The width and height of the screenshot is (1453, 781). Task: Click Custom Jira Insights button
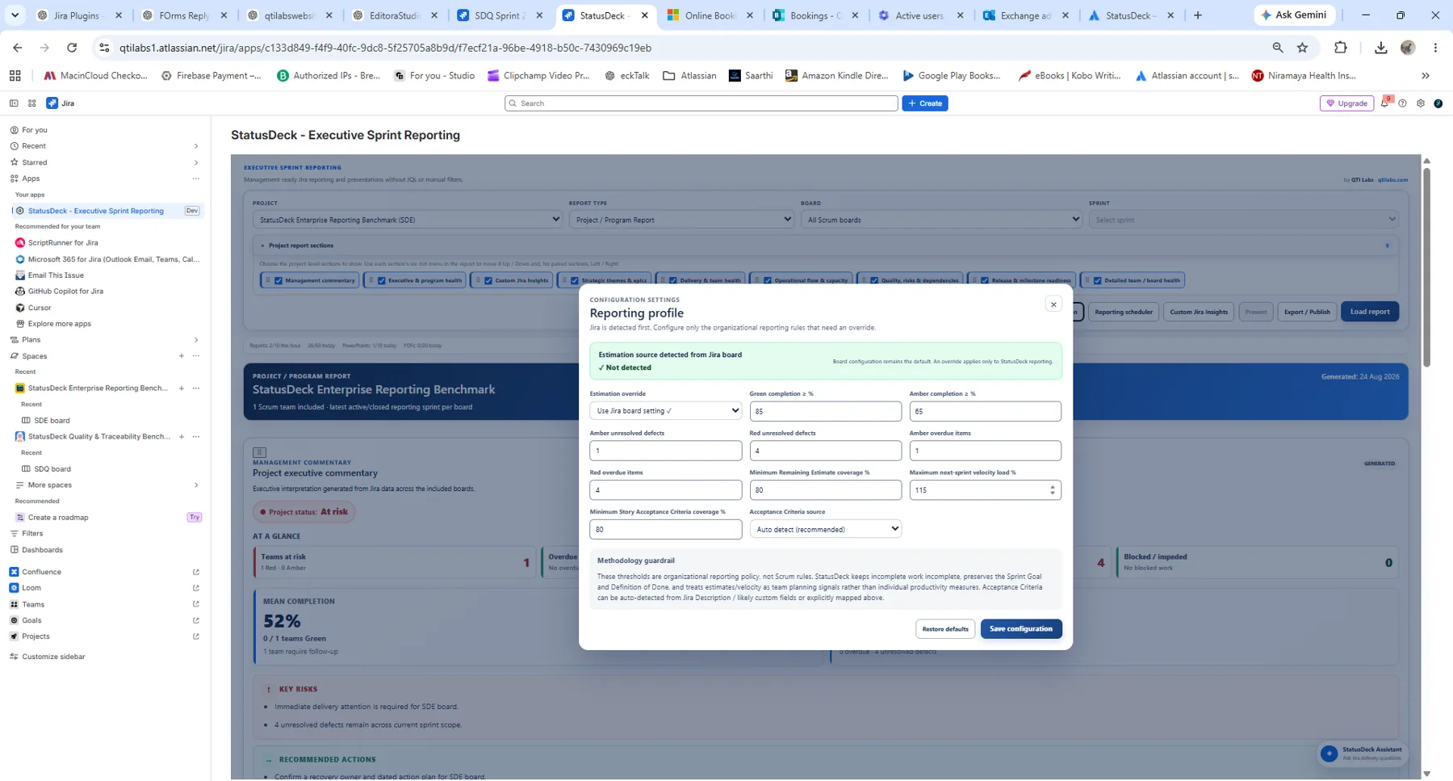[x=1199, y=312]
